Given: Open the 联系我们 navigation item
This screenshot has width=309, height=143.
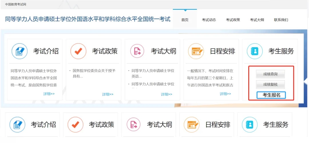Looking at the screenshot, I should pyautogui.click(x=281, y=20).
